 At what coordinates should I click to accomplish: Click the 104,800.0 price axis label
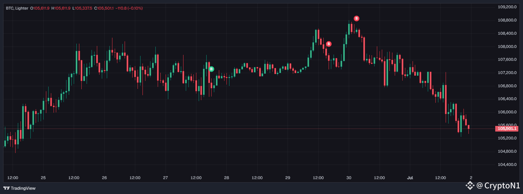tap(507, 151)
